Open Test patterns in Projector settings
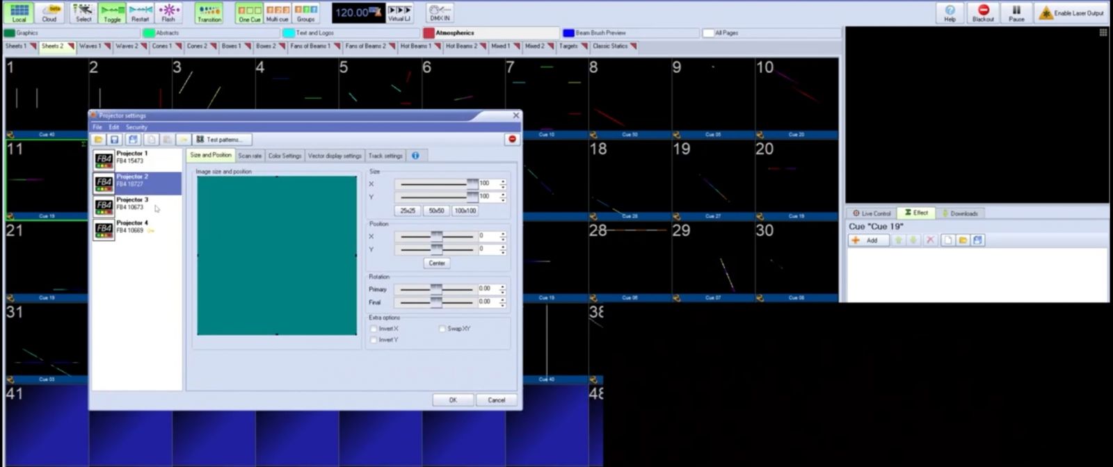The image size is (1113, 467). click(x=220, y=140)
